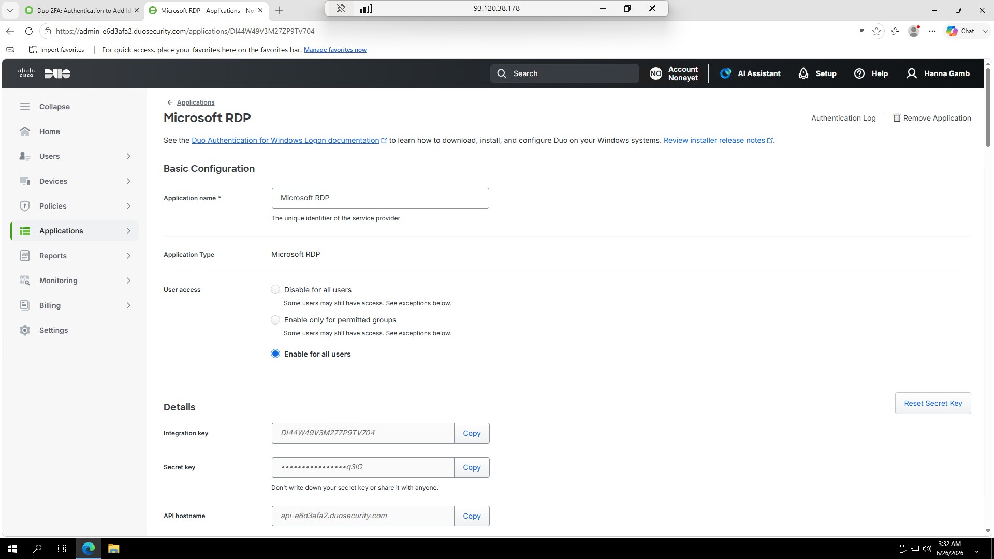Screen dimensions: 994x559
Task: Select the Microsoft RDP browser tab
Action: coord(207,10)
